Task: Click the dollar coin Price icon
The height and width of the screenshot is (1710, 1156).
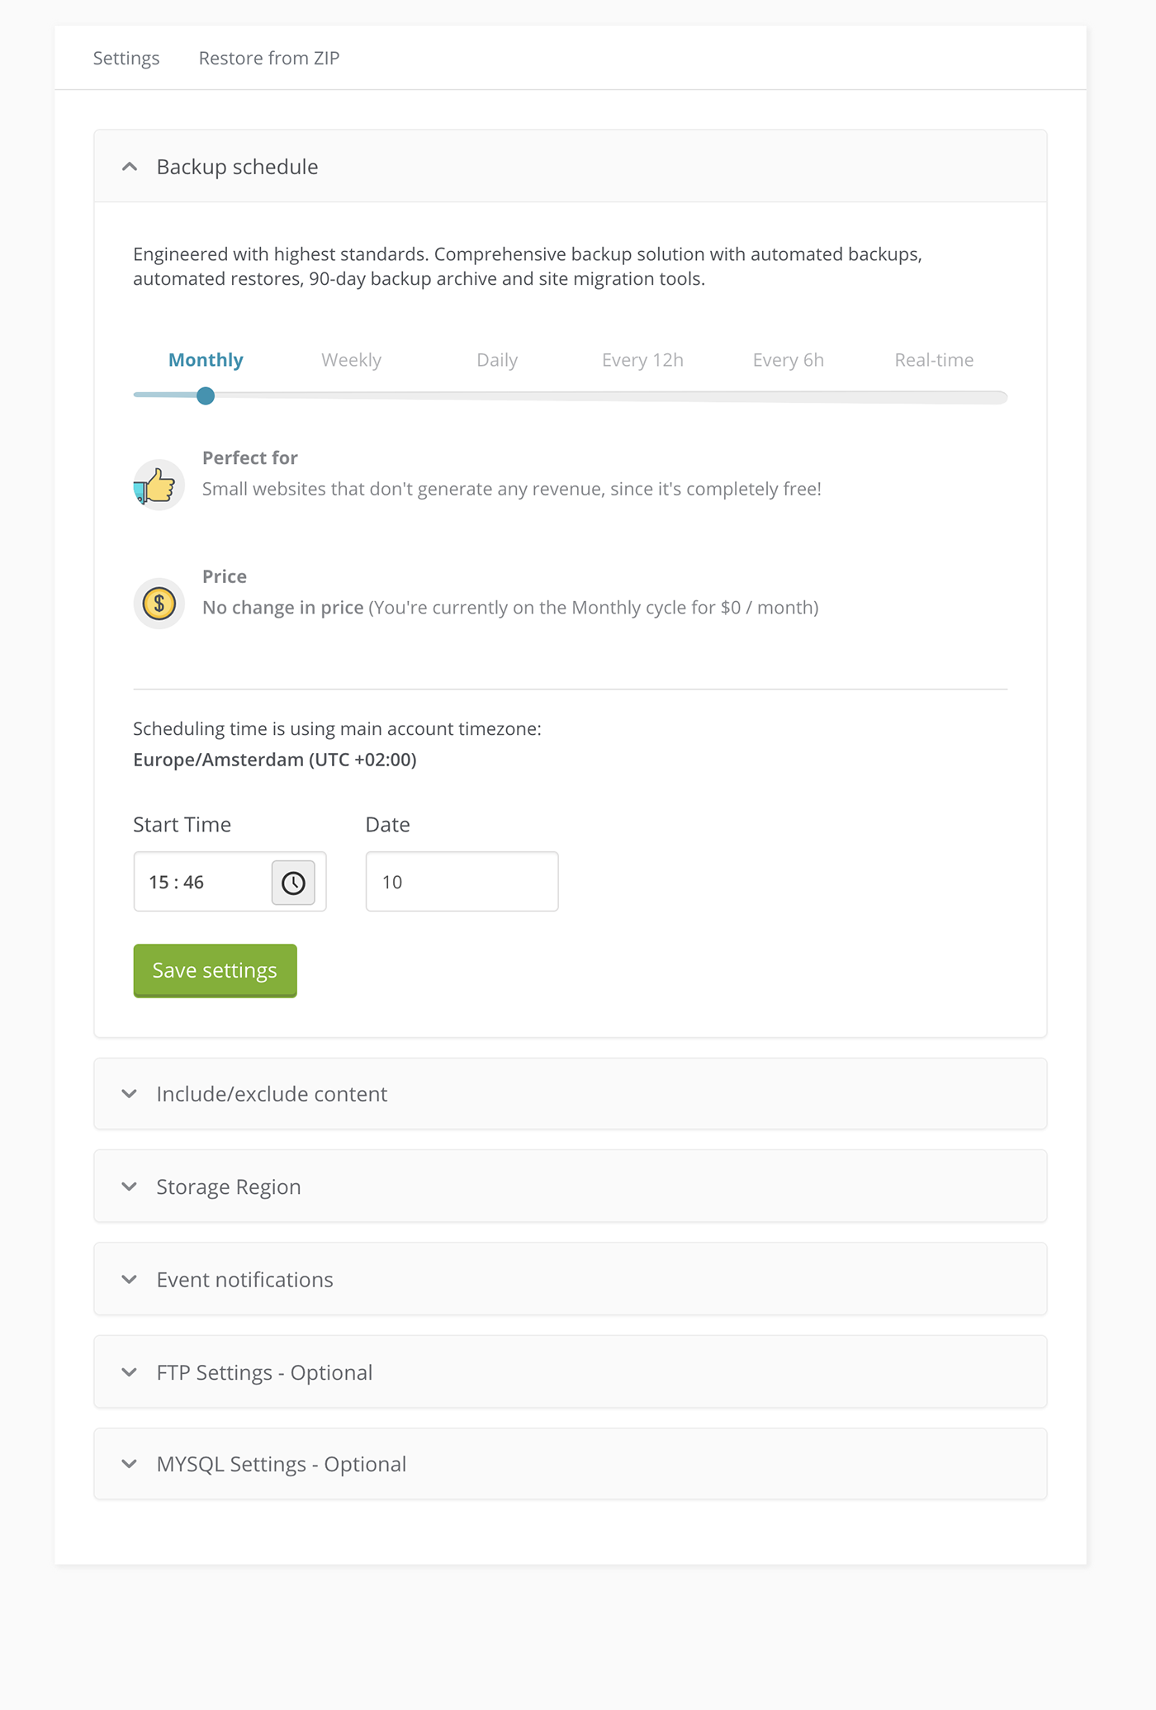Action: pyautogui.click(x=159, y=604)
